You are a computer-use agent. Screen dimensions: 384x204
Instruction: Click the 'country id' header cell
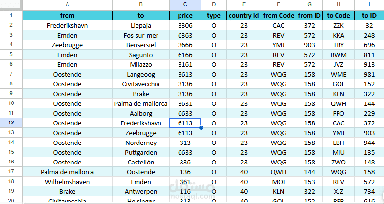pyautogui.click(x=244, y=16)
